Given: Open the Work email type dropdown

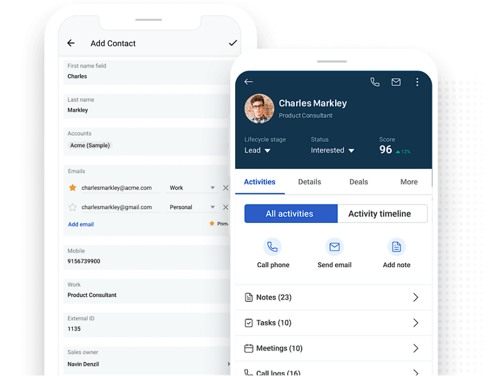Looking at the screenshot, I should 192,188.
